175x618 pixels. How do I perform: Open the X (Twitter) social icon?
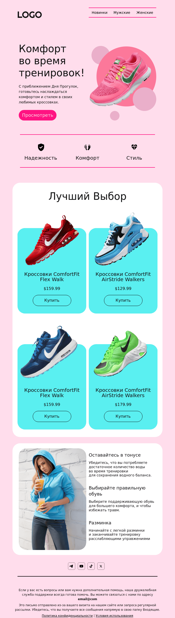tap(101, 566)
